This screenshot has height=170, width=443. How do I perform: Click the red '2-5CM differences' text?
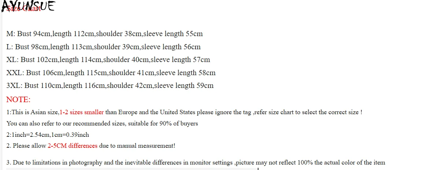pos(72,146)
